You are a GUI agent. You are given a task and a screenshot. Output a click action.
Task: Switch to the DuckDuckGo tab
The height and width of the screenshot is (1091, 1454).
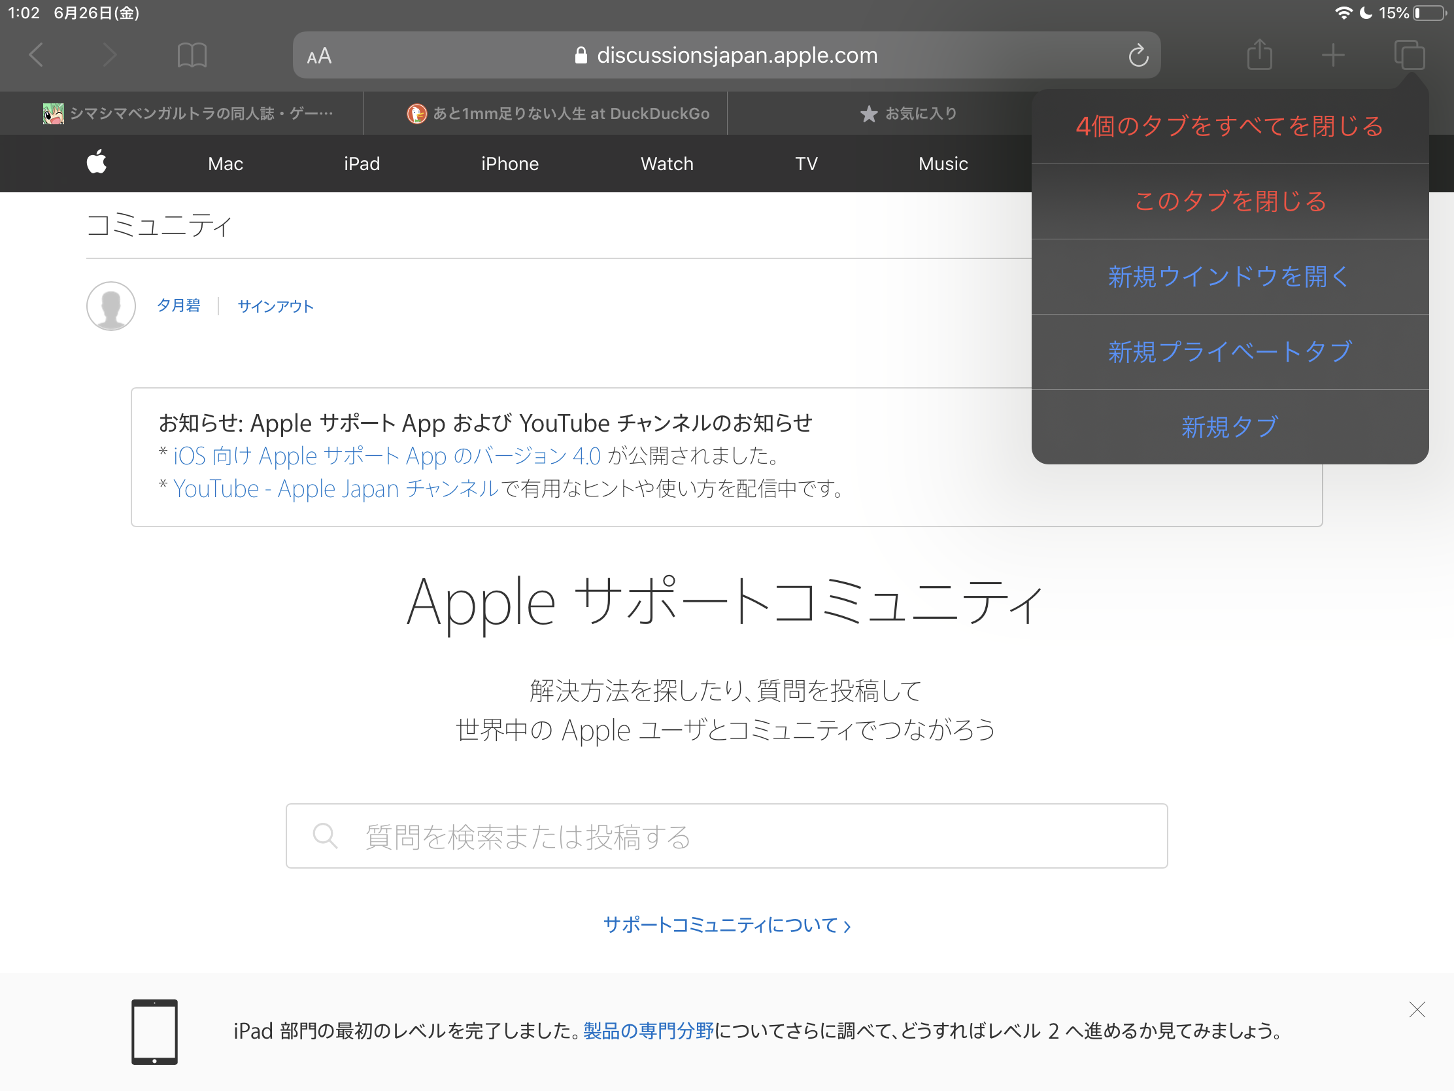click(x=559, y=114)
